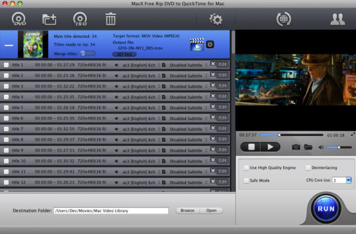356x234 pixels.
Task: Click the preview playback progress slider
Action: click(x=291, y=135)
